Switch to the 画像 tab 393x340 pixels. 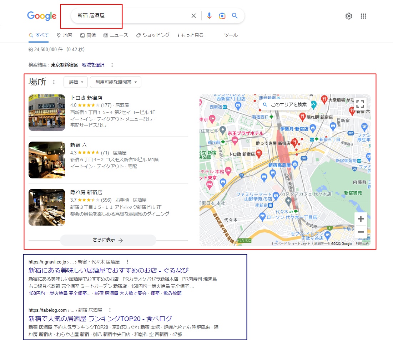[x=88, y=35]
